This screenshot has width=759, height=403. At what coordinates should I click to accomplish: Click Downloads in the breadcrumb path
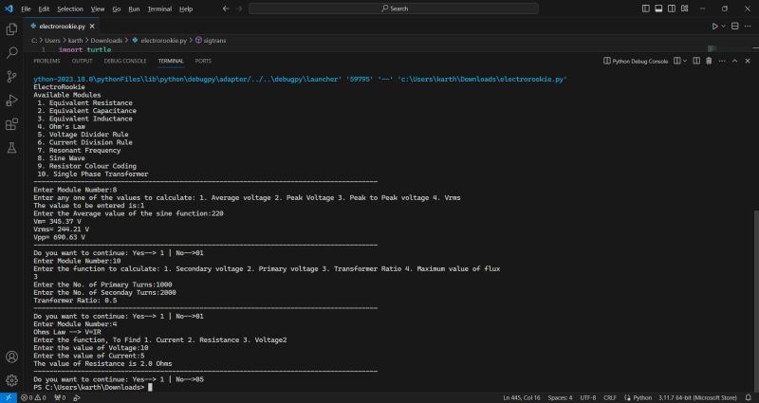coord(106,41)
